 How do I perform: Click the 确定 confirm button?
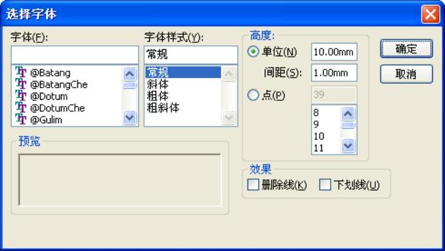point(407,49)
